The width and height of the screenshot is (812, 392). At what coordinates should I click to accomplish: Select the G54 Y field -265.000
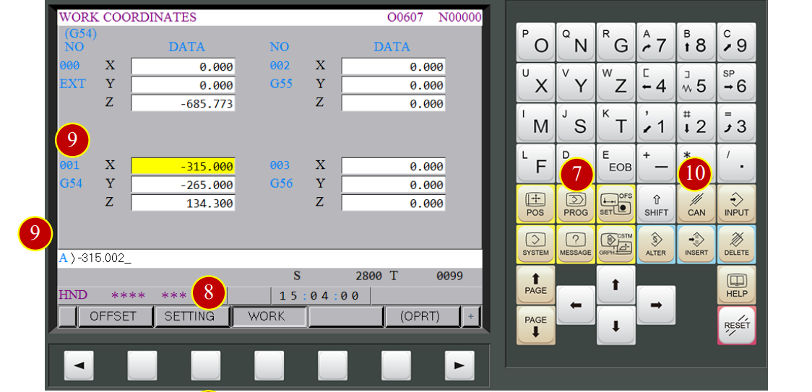click(x=183, y=185)
